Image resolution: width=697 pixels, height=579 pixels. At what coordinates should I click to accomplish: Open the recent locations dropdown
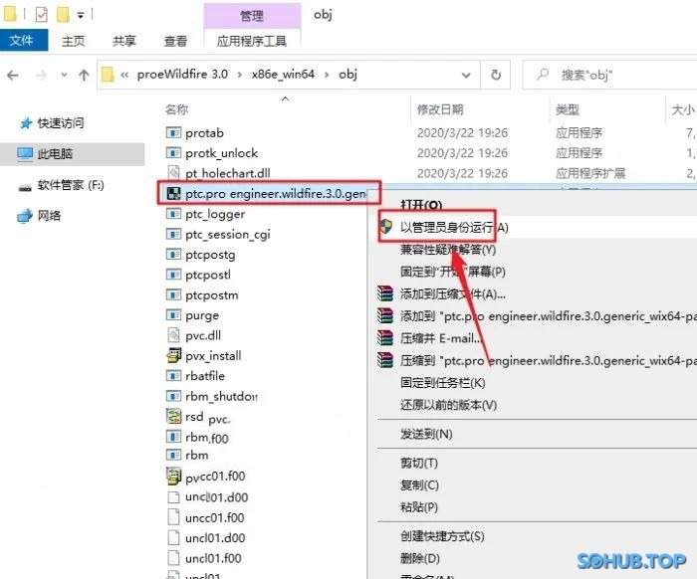click(64, 75)
